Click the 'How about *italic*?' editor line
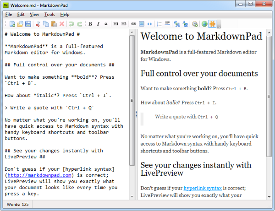Image resolution: width=275 pixels, height=211 pixels. click(58, 96)
